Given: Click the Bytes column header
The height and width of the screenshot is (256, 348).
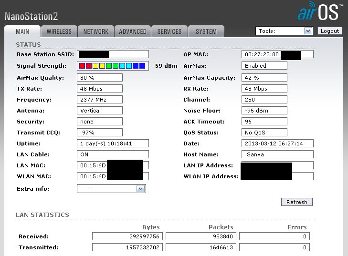Looking at the screenshot, I should click(x=151, y=227).
